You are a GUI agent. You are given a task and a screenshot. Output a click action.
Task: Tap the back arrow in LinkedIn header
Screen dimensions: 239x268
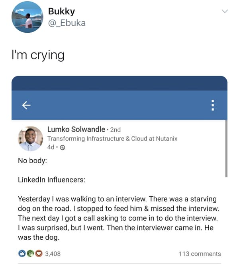(26, 105)
